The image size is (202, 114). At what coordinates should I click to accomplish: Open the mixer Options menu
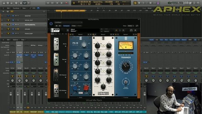click(16, 40)
